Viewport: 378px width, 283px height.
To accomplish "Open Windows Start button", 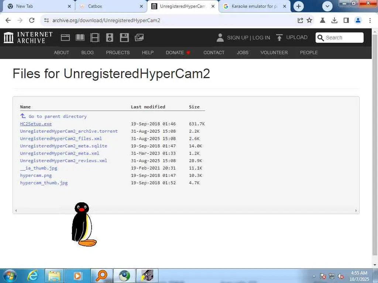I will click(x=9, y=276).
